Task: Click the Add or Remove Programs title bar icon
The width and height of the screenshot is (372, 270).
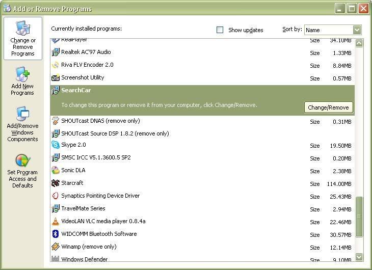Action: pos(7,8)
